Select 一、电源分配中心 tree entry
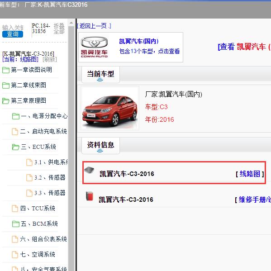 click(44, 116)
